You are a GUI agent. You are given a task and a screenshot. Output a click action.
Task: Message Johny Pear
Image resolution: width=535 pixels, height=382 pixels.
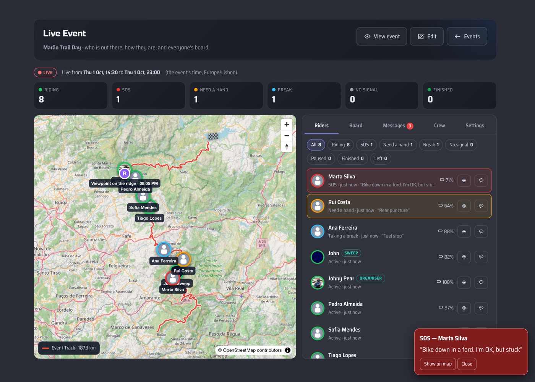[481, 282]
